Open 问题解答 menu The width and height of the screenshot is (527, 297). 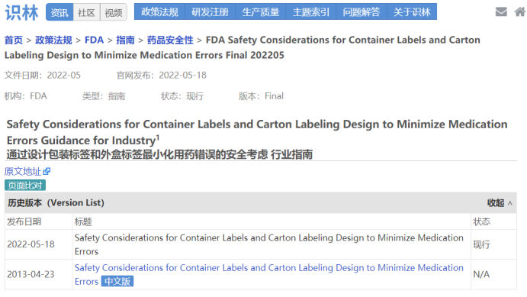tap(362, 11)
